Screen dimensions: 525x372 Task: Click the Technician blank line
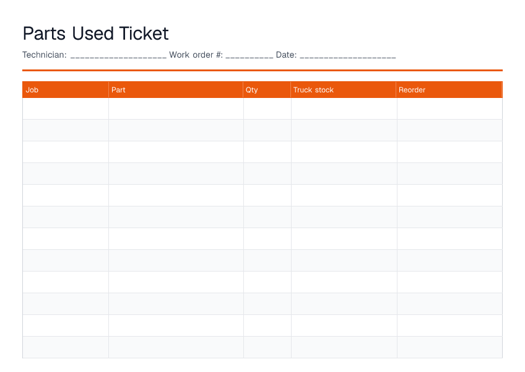(x=118, y=55)
